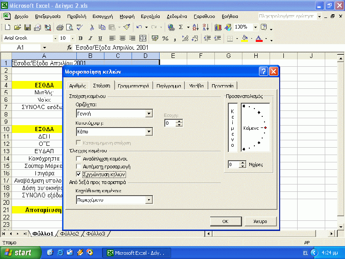Open the Name Box dropdown arrow
The width and height of the screenshot is (345, 259).
coord(45,47)
